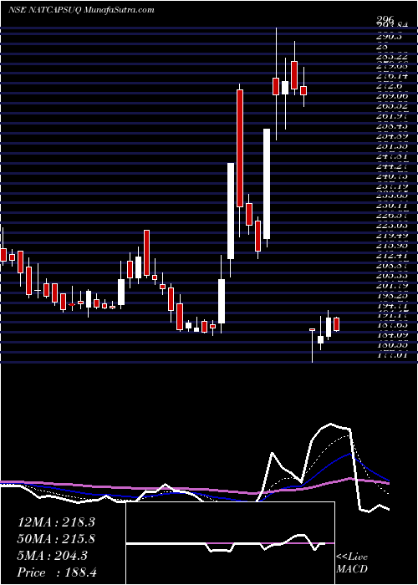The width and height of the screenshot is (418, 585).
Task: Click the '269.06' price axis label
Action: [394, 96]
